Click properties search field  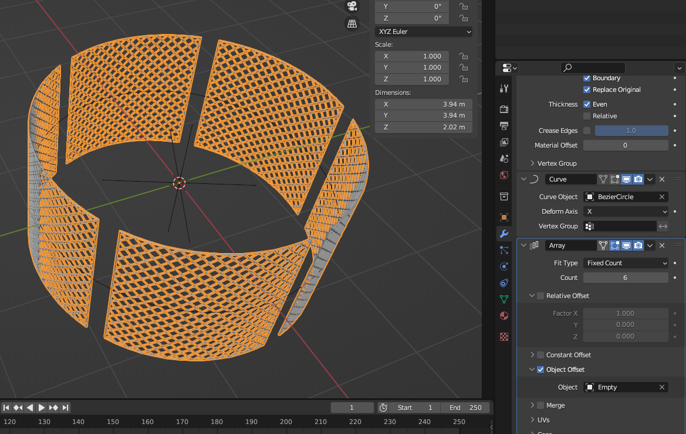tap(593, 68)
